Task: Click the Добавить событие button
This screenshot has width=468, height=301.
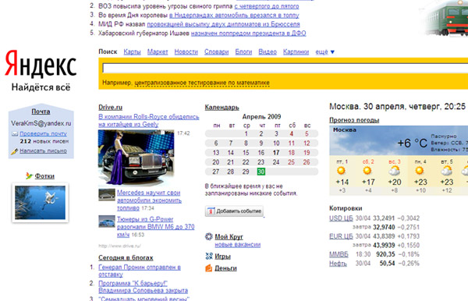Action: (234, 211)
